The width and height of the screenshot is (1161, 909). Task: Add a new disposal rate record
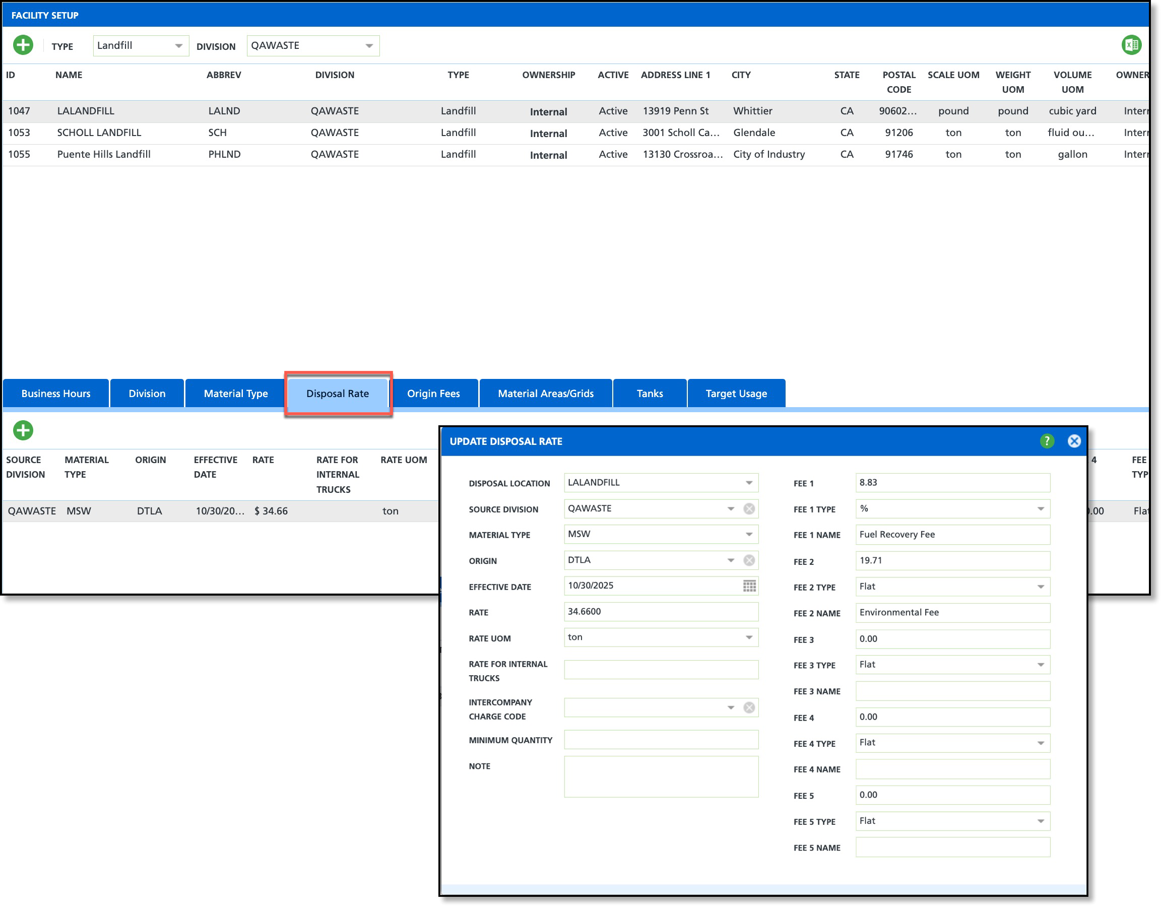(23, 430)
